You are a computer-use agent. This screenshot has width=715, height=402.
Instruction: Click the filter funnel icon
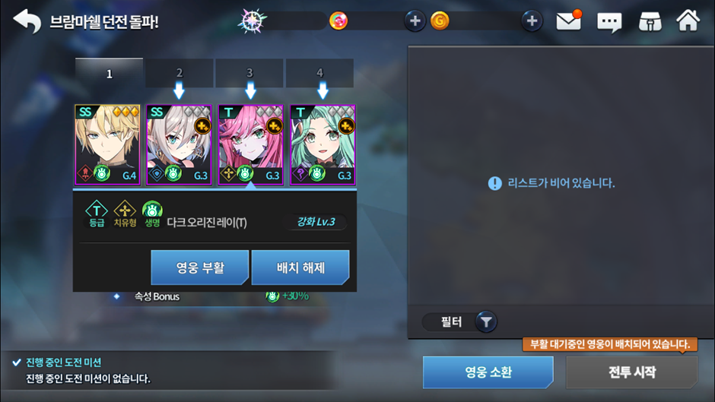pos(486,322)
